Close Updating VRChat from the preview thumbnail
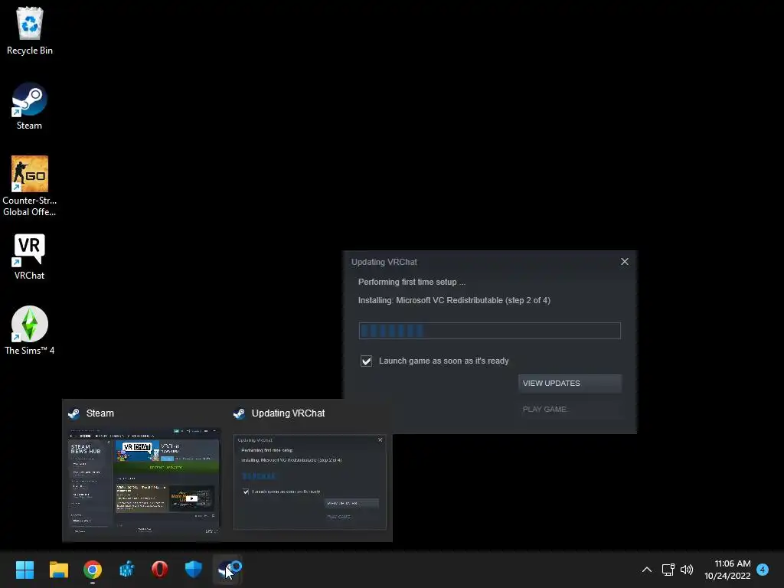784x588 pixels. click(x=380, y=440)
